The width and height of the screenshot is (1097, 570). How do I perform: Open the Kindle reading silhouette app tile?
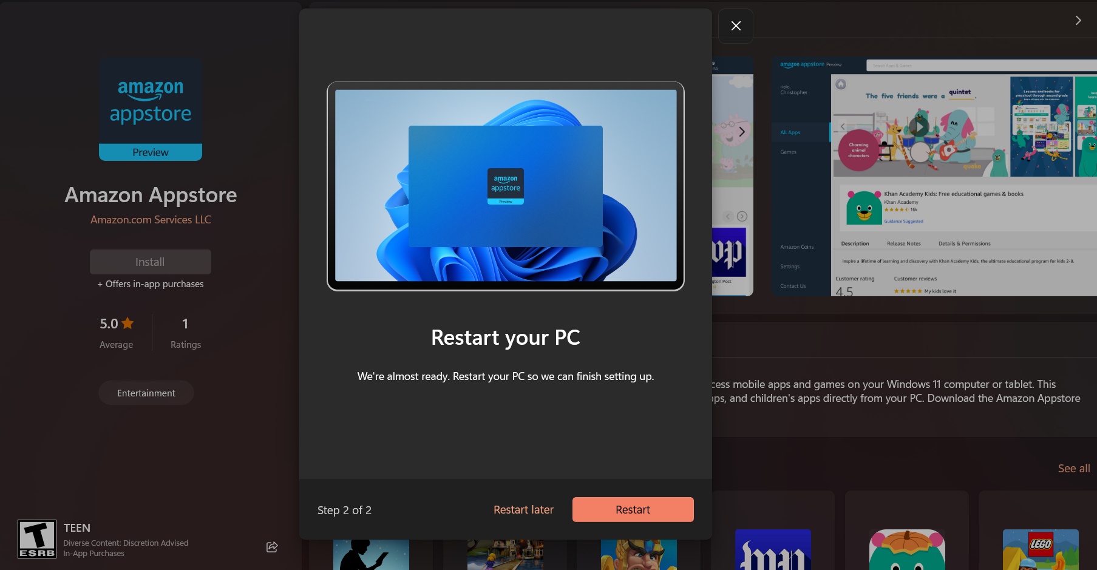[371, 555]
